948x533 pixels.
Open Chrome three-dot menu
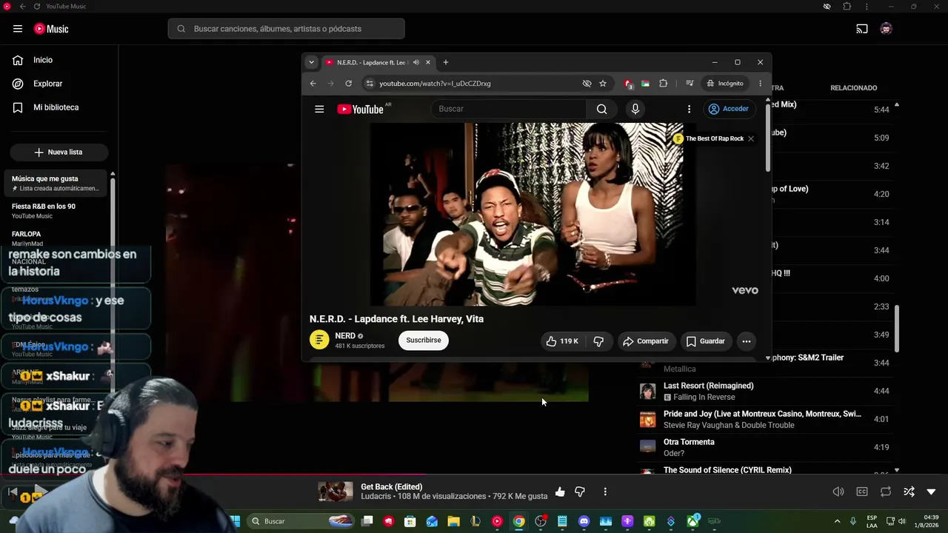point(760,84)
